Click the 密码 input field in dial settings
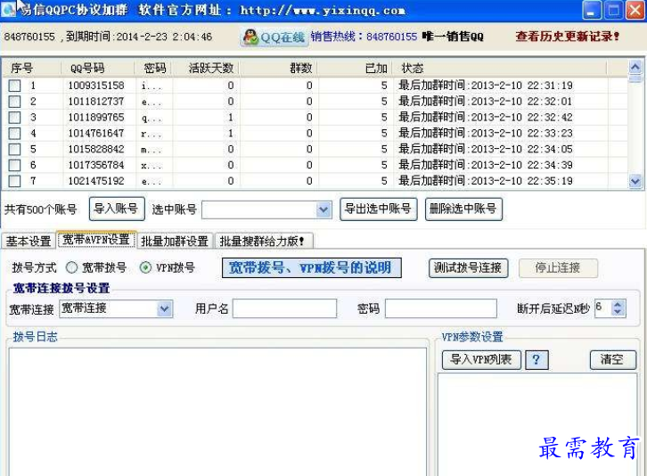This screenshot has height=476, width=647. [x=440, y=308]
